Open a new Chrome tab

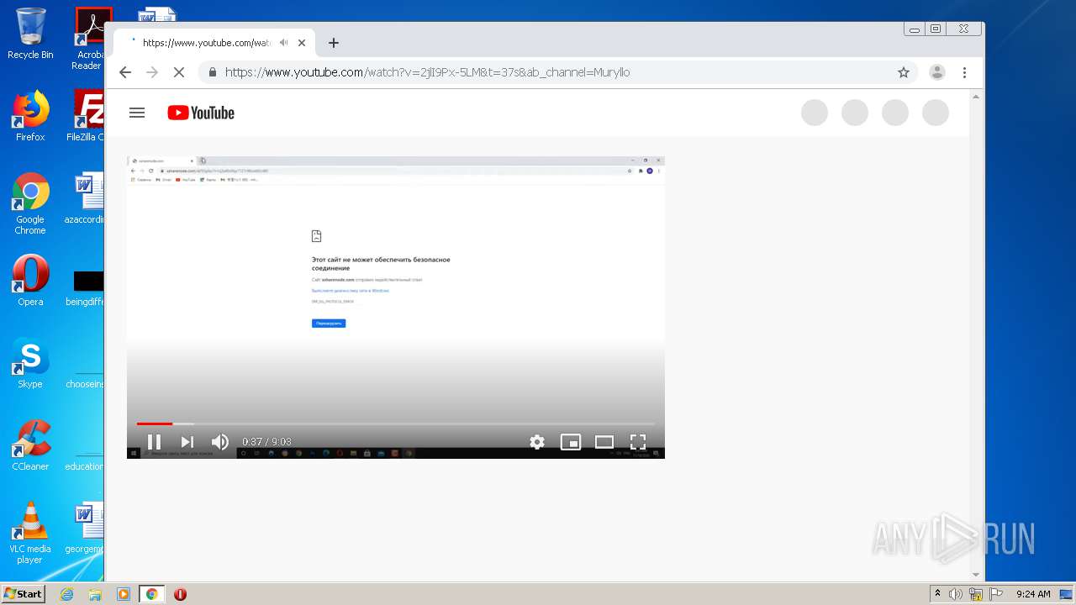coord(334,43)
